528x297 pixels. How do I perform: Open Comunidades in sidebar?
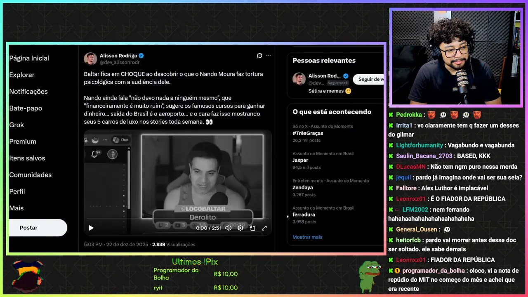[31, 175]
